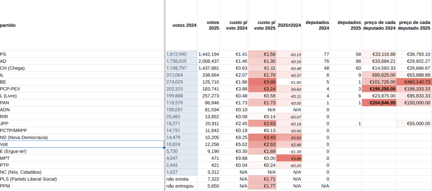The image size is (432, 191).
Task: Select the "partido" header cell
Action: click(x=8, y=25)
